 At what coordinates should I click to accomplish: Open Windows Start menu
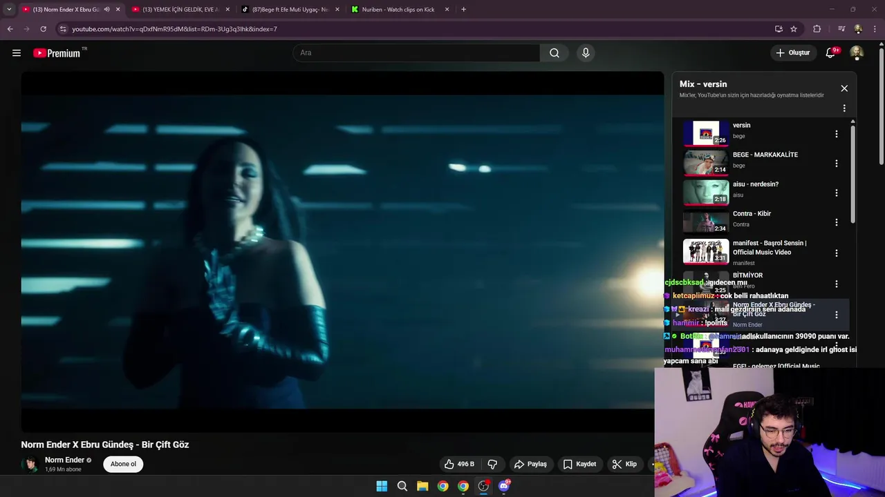[382, 486]
